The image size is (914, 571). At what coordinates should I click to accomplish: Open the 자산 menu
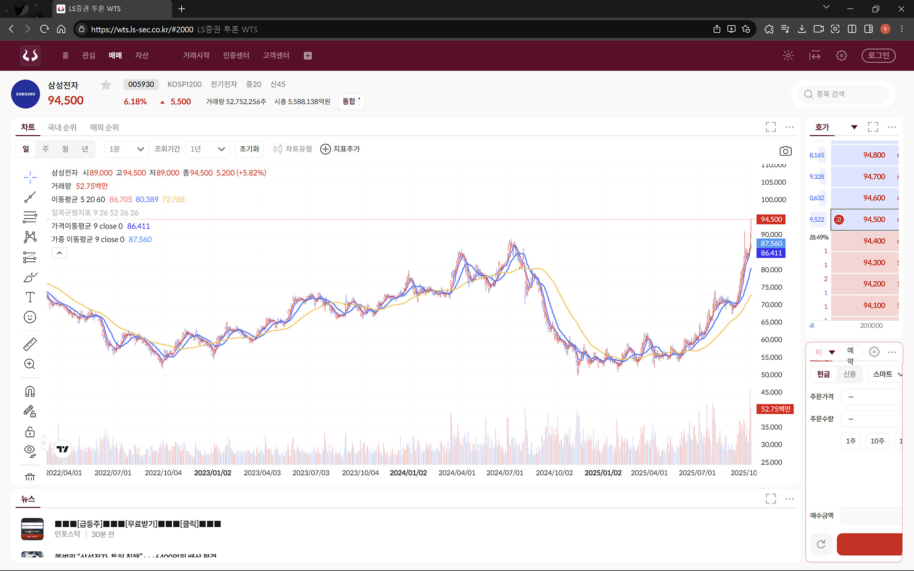[x=142, y=56]
